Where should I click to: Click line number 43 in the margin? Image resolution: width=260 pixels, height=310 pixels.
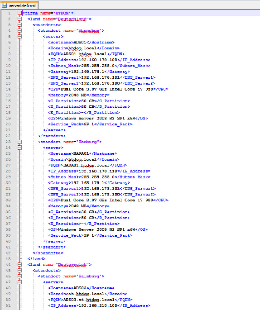[x=8, y=259]
